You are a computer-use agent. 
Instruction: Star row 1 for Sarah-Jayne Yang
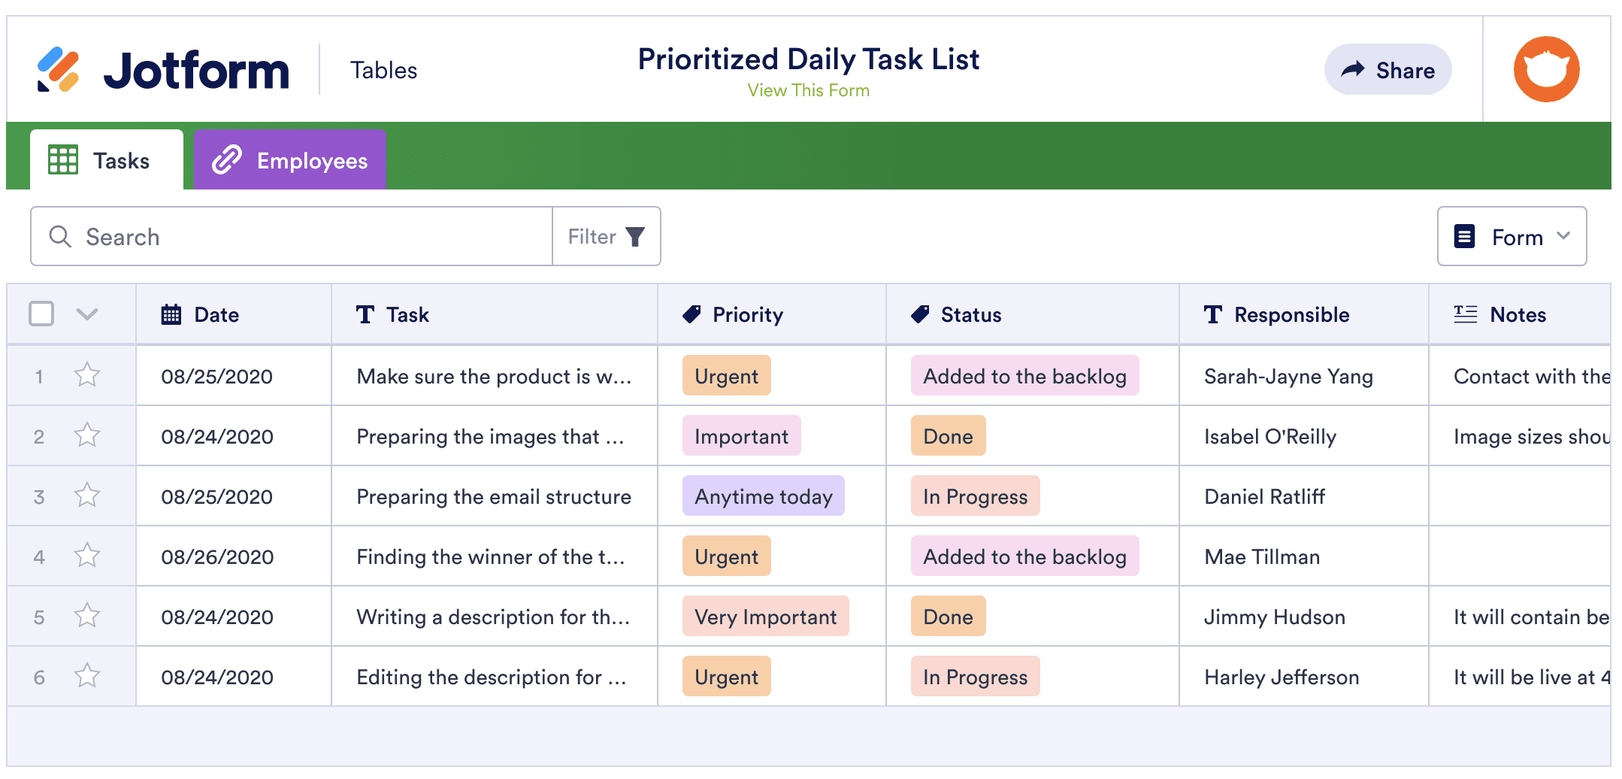[x=87, y=375]
